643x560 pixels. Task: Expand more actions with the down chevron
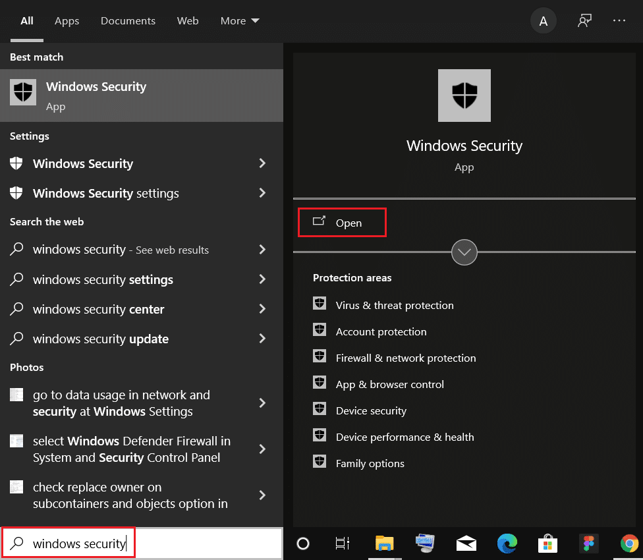tap(464, 252)
